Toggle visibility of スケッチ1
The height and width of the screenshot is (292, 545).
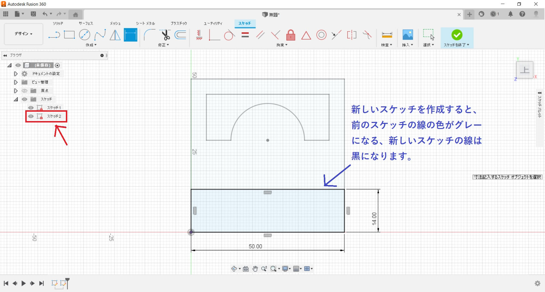coord(31,108)
